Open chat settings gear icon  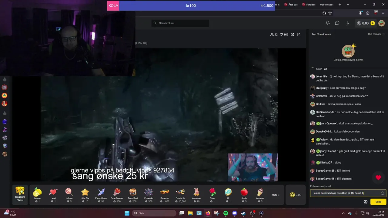pos(366,202)
